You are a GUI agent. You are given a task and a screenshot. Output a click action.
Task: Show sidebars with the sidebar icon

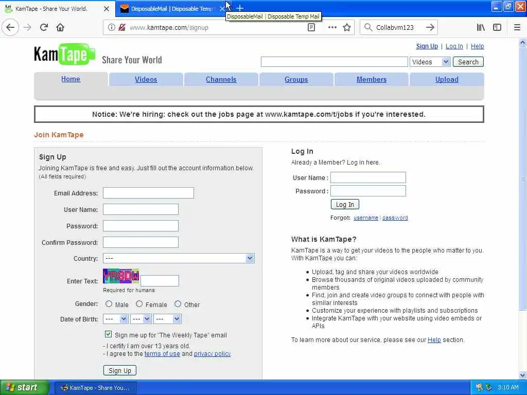click(x=497, y=28)
